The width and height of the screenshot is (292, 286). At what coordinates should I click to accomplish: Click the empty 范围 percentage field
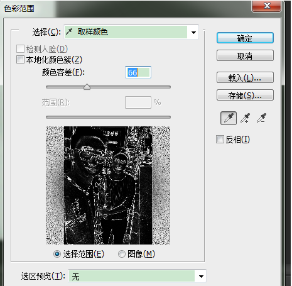[x=138, y=102]
